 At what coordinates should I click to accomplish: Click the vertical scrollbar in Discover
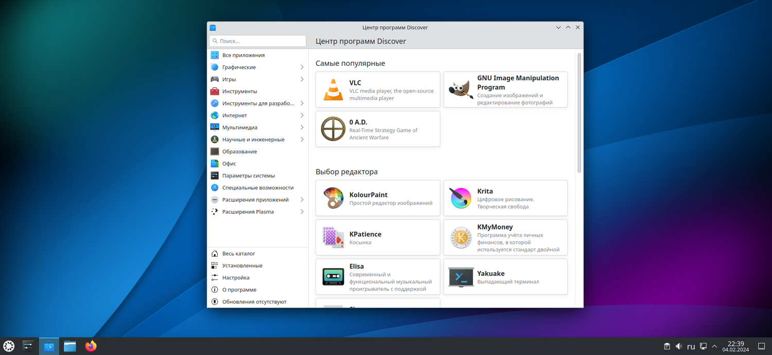pyautogui.click(x=579, y=113)
